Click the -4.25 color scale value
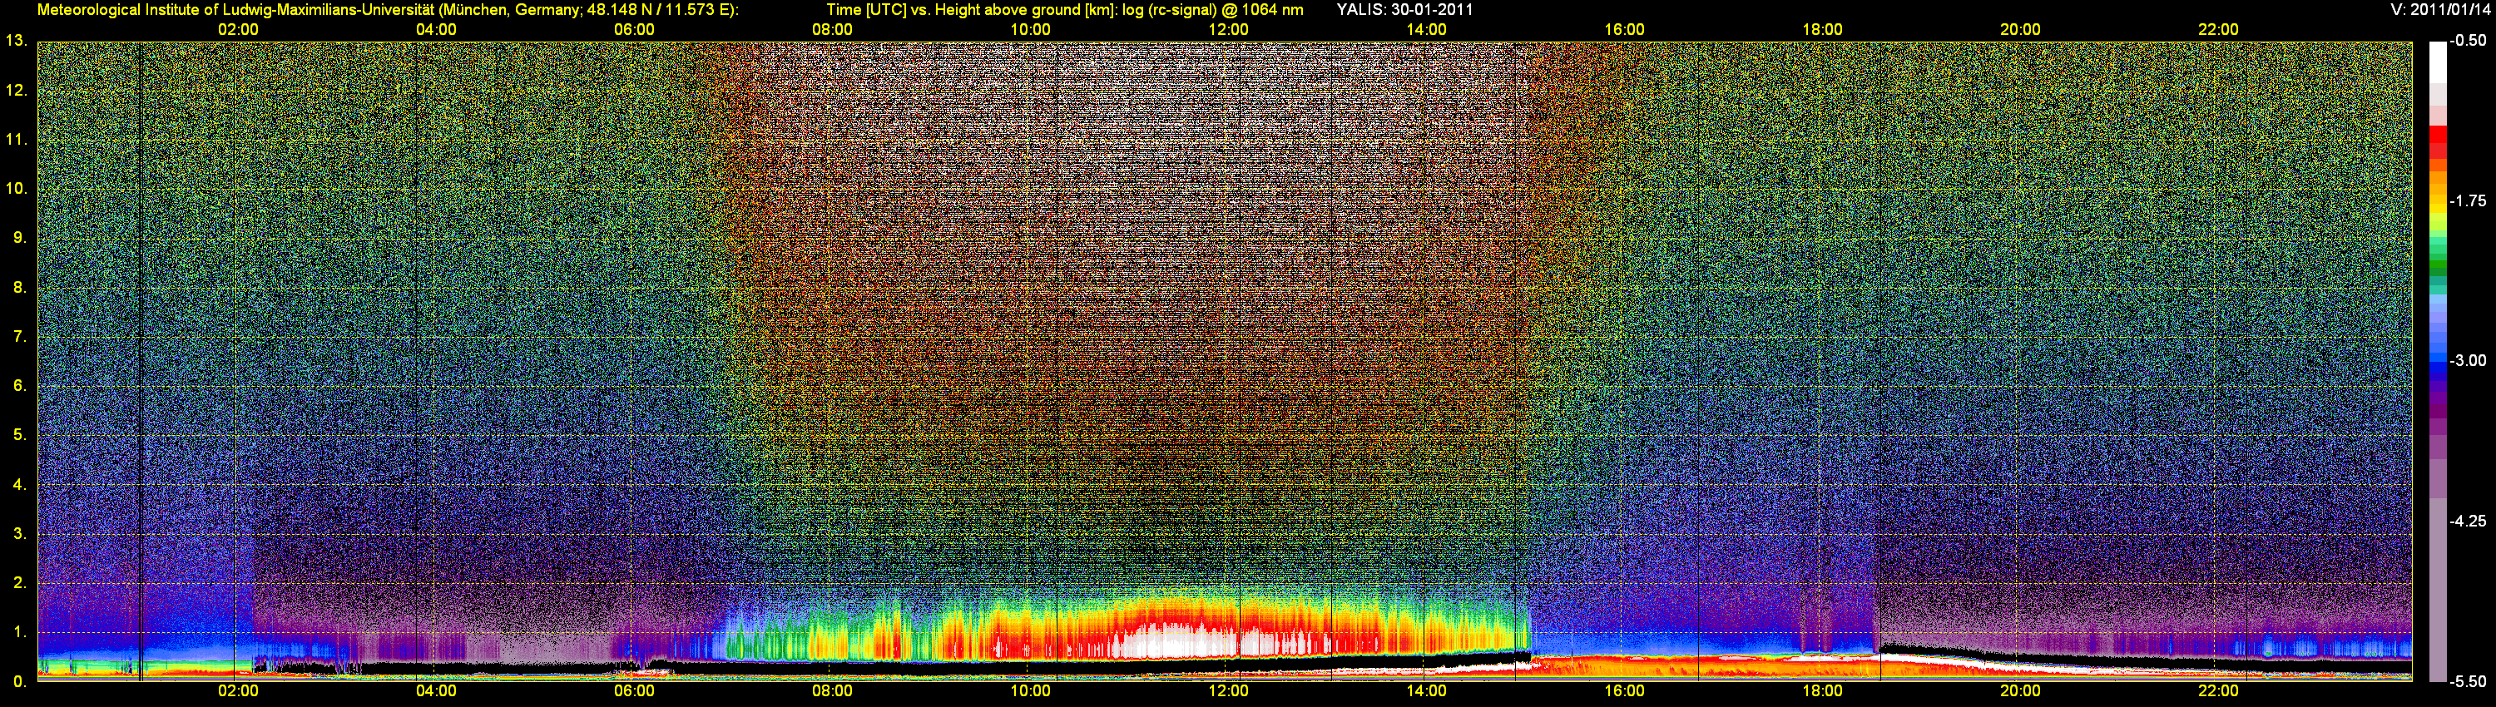 [x=2468, y=521]
